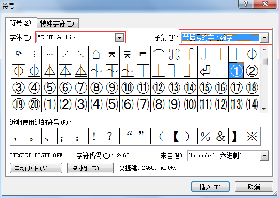
Task: Select the parenthesized (5) symbol
Action: (x=111, y=104)
